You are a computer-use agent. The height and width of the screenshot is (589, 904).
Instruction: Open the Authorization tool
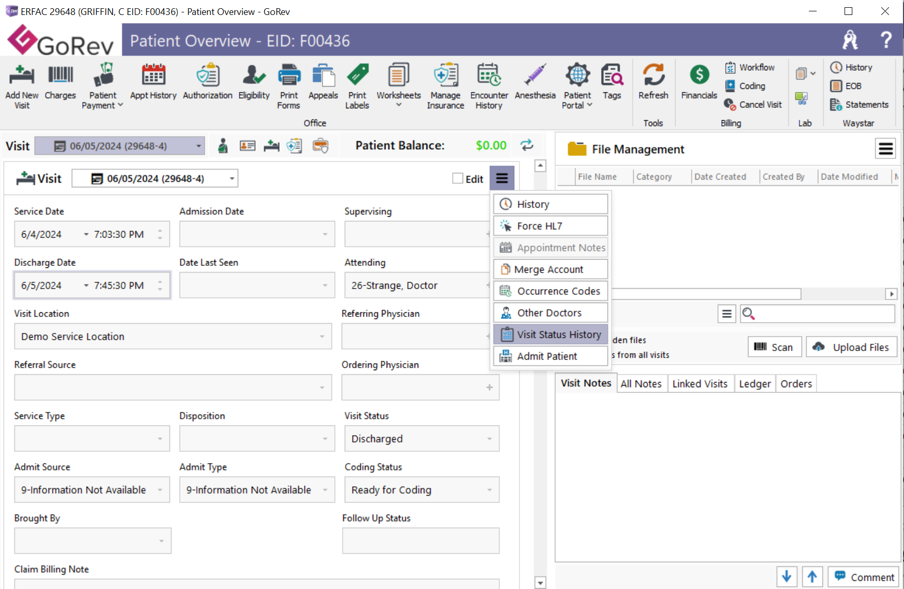(x=207, y=82)
